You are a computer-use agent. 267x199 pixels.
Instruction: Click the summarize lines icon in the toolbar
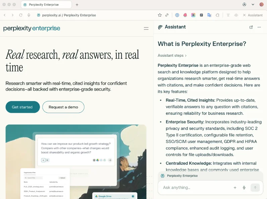pos(228,15)
